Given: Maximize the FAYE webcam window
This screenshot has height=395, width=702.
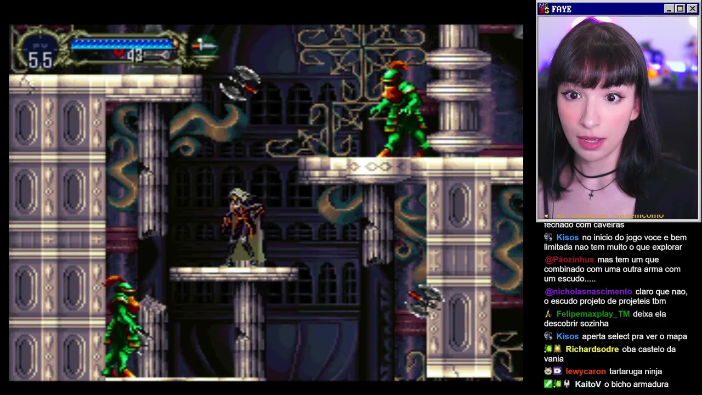Looking at the screenshot, I should [680, 9].
